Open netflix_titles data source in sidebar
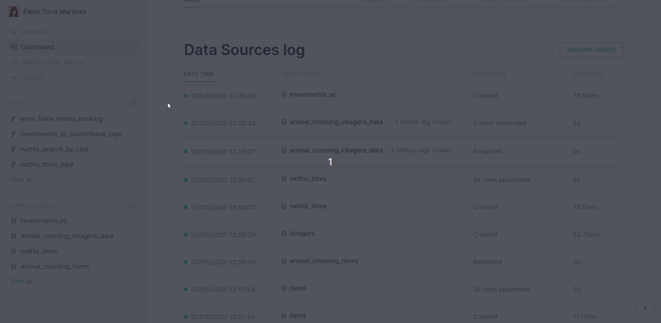 [x=39, y=251]
